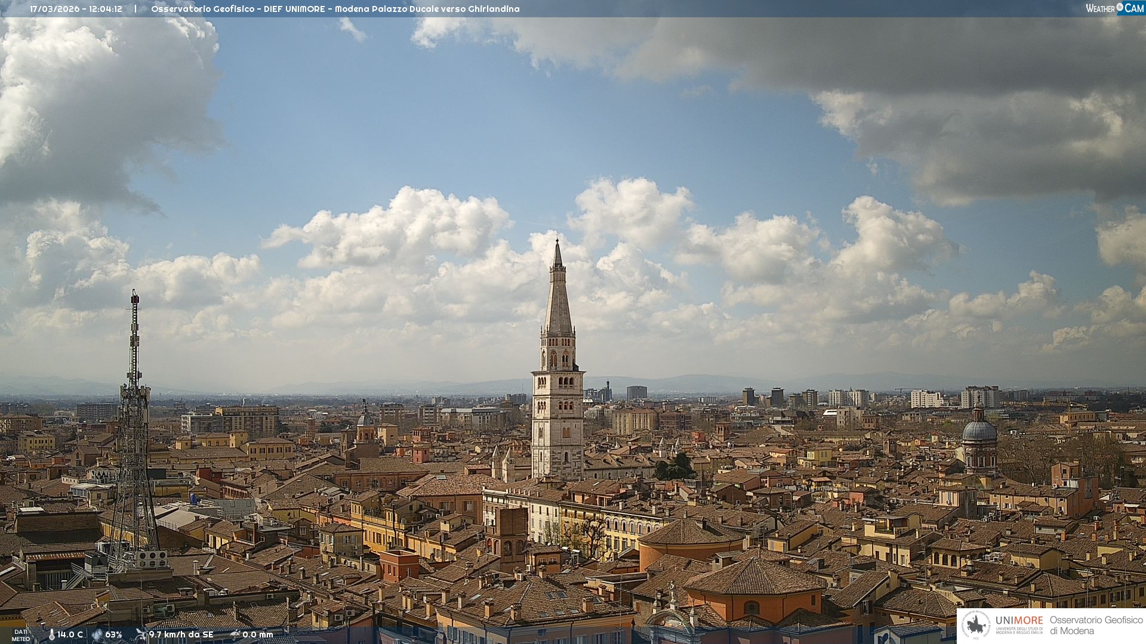Click the humidity water drops icon
The width and height of the screenshot is (1146, 644).
point(97,634)
